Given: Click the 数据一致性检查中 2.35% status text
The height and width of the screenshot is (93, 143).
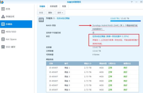Looking at the screenshot, I should pos(117,36).
